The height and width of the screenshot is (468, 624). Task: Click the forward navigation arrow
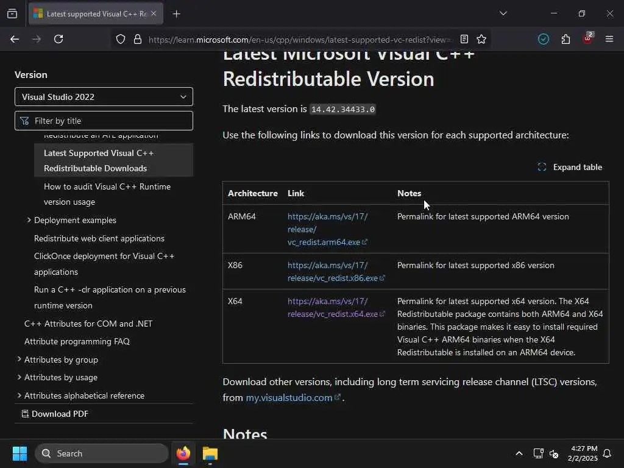37,39
